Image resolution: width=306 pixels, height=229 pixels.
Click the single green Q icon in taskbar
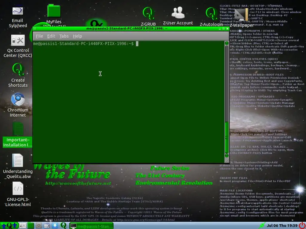click(63, 225)
